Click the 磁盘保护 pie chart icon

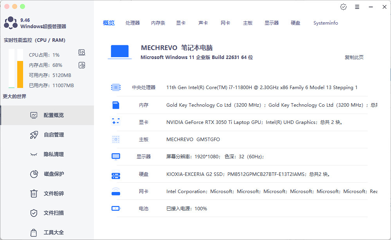(34, 174)
